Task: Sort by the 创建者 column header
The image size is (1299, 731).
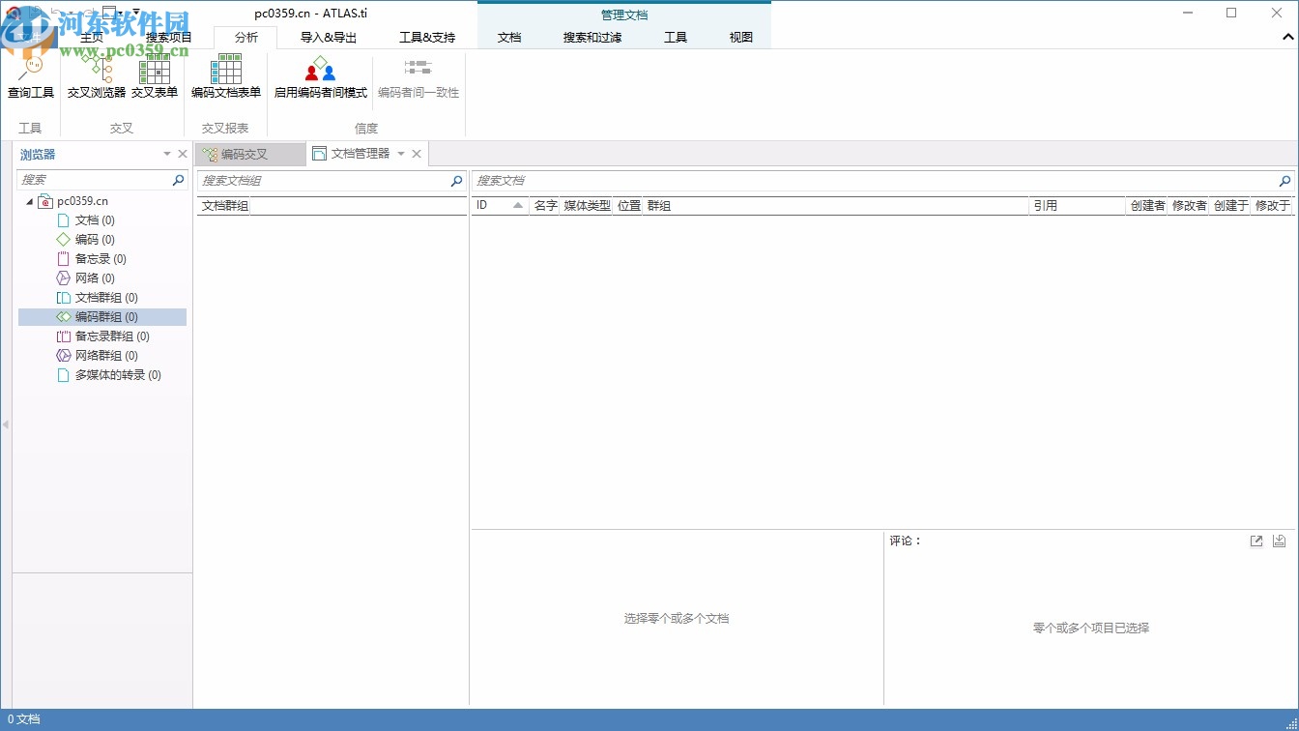Action: [1147, 206]
